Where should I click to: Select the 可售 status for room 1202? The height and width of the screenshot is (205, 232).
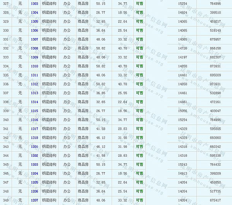pyautogui.click(x=140, y=156)
